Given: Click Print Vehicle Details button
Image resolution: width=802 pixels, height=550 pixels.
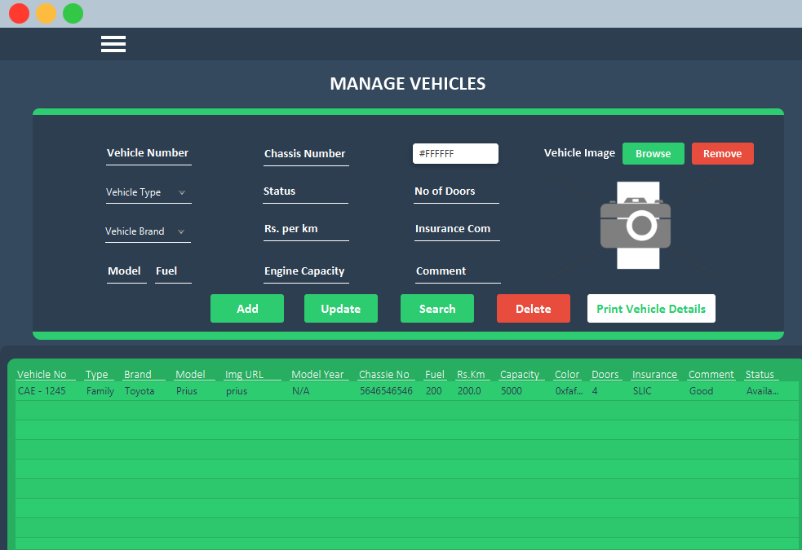Looking at the screenshot, I should pos(651,309).
